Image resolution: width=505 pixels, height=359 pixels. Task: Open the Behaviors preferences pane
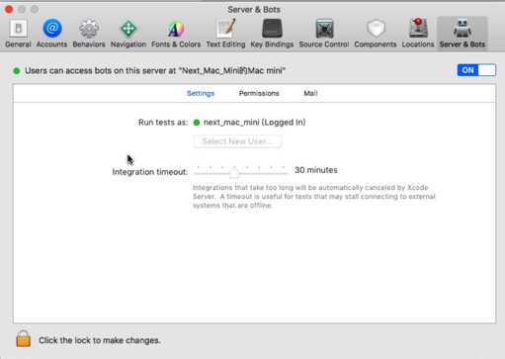tap(89, 34)
